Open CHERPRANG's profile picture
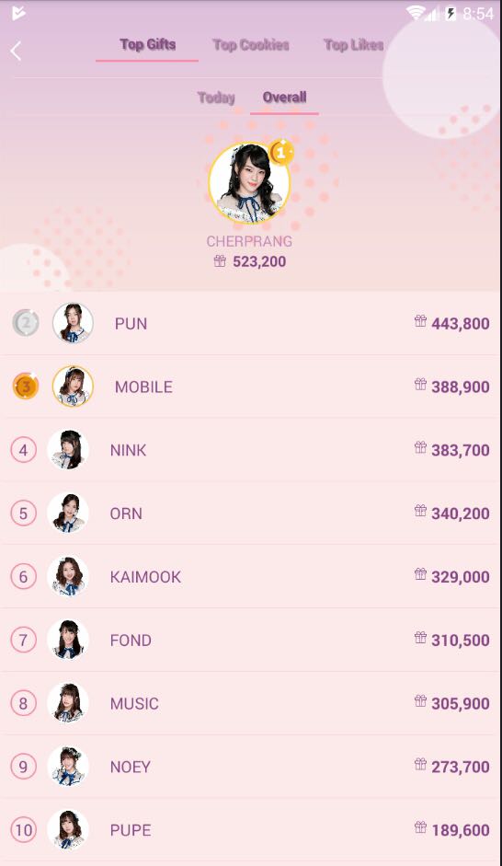Screen dimensions: 502x866 click(x=249, y=183)
